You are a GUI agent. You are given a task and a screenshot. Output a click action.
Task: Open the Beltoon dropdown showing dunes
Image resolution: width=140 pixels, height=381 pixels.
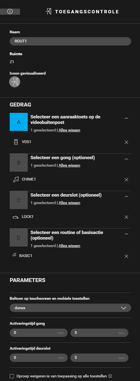[x=70, y=308]
